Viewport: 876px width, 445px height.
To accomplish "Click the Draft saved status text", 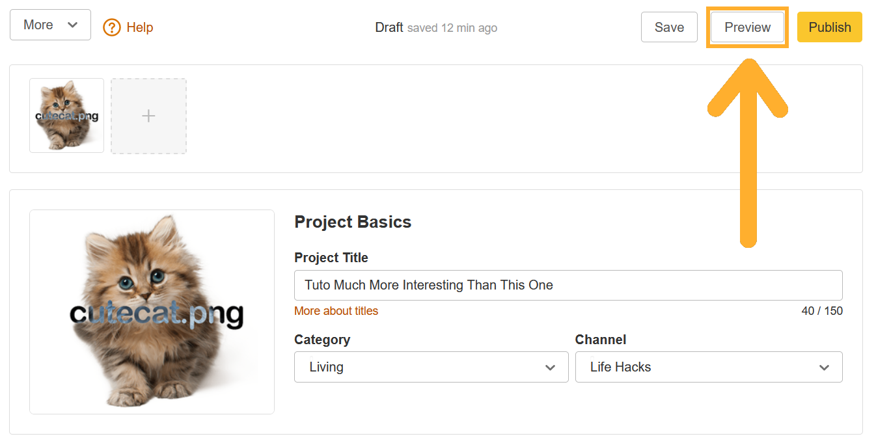I will [x=436, y=27].
